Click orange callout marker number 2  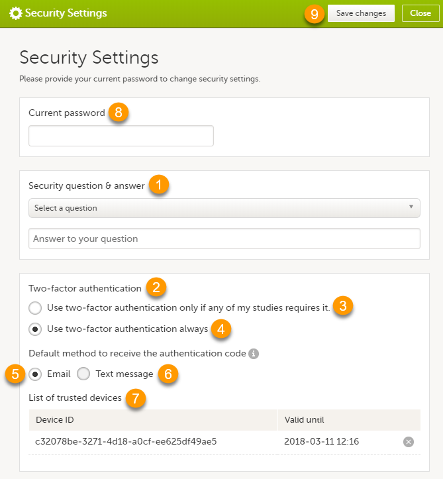point(156,288)
